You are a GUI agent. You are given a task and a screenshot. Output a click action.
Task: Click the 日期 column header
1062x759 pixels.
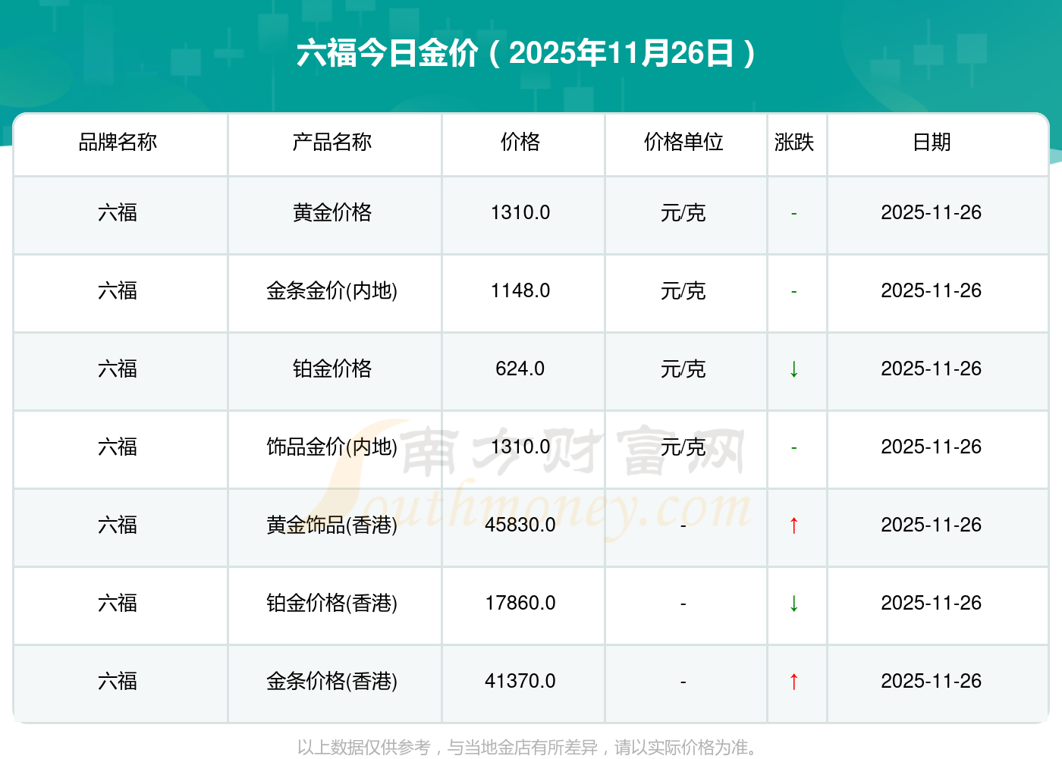(932, 142)
